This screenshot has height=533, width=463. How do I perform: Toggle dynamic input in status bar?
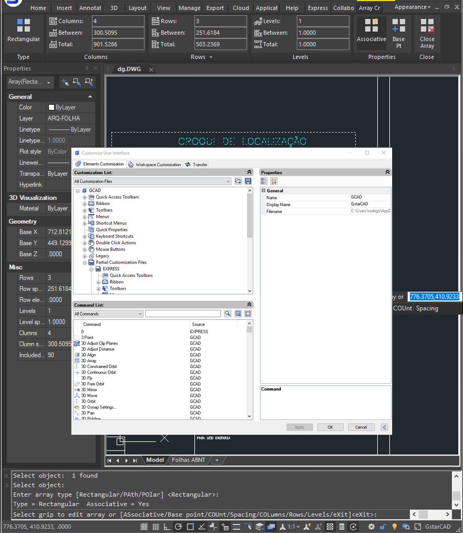[225, 526]
